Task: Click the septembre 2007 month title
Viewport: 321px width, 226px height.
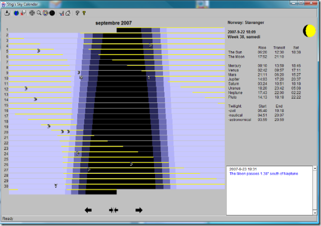Action: click(x=113, y=23)
